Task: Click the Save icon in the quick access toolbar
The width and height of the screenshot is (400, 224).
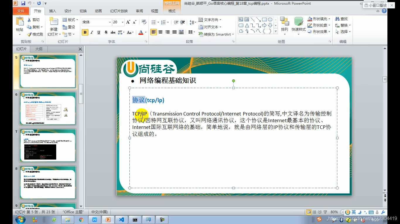Action: [23, 3]
